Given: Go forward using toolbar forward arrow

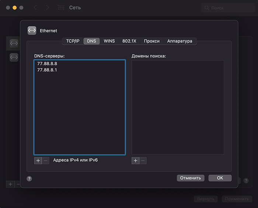Looking at the screenshot, I should click(47, 8).
